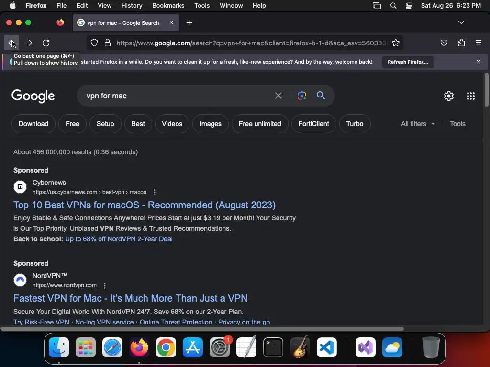Screen dimensions: 490x367
Task: Apply the Setup filter chip
Action: 105,124
